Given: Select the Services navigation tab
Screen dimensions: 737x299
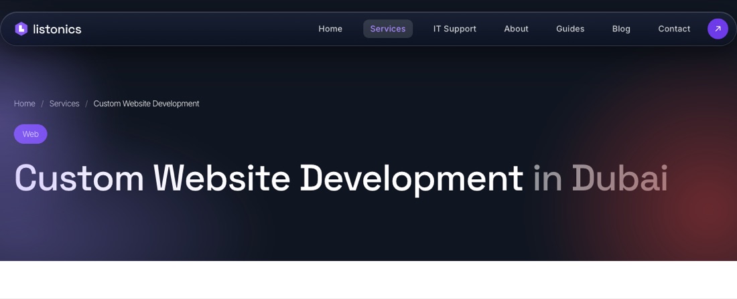Looking at the screenshot, I should point(388,29).
